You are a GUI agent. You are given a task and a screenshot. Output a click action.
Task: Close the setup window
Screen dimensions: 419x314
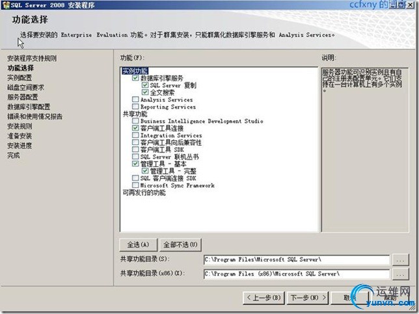click(x=411, y=5)
